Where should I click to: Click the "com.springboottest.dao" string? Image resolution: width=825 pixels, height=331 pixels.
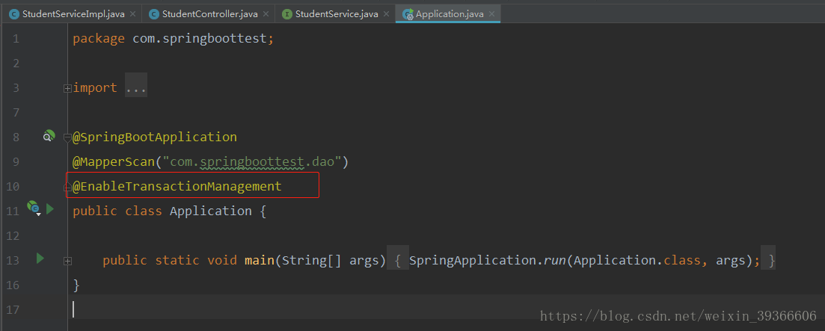253,162
